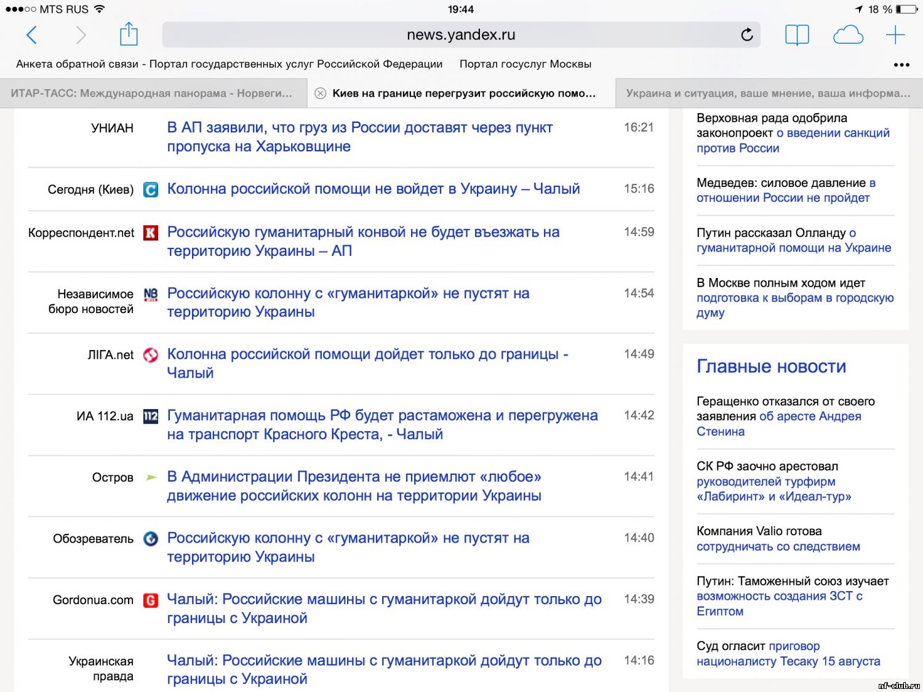The image size is (923, 692).
Task: Open link о введении санкций против России
Action: pyautogui.click(x=793, y=140)
